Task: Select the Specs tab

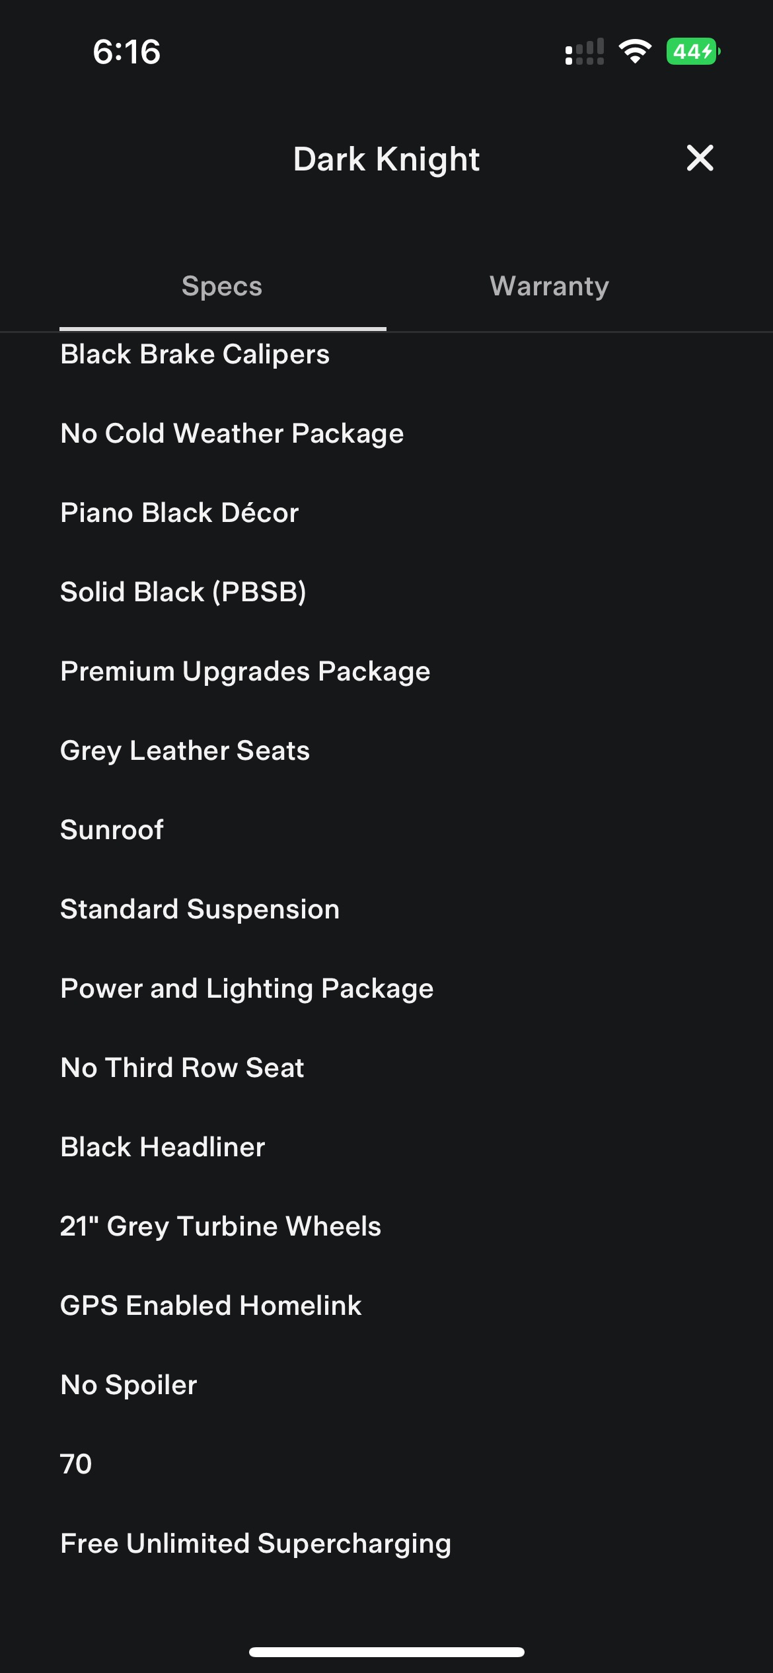Action: coord(222,286)
